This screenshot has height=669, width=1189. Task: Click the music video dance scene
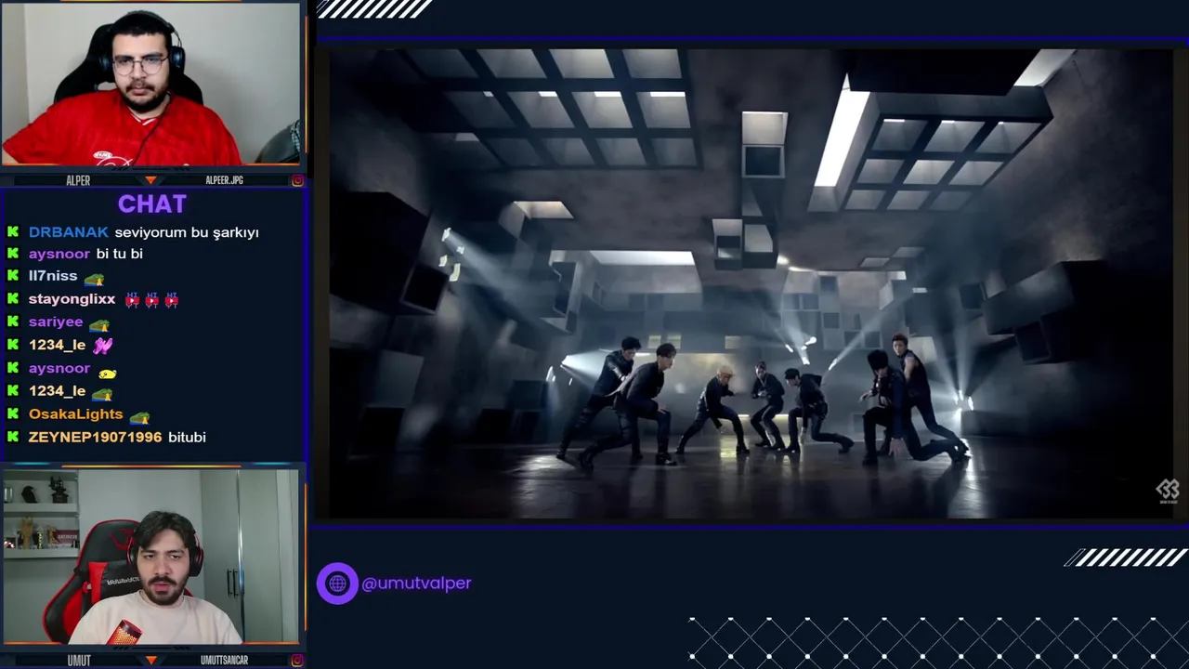click(749, 283)
